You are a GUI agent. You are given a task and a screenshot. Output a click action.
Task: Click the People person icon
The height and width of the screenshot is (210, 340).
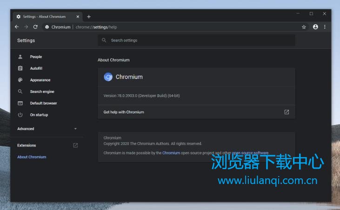(20, 57)
